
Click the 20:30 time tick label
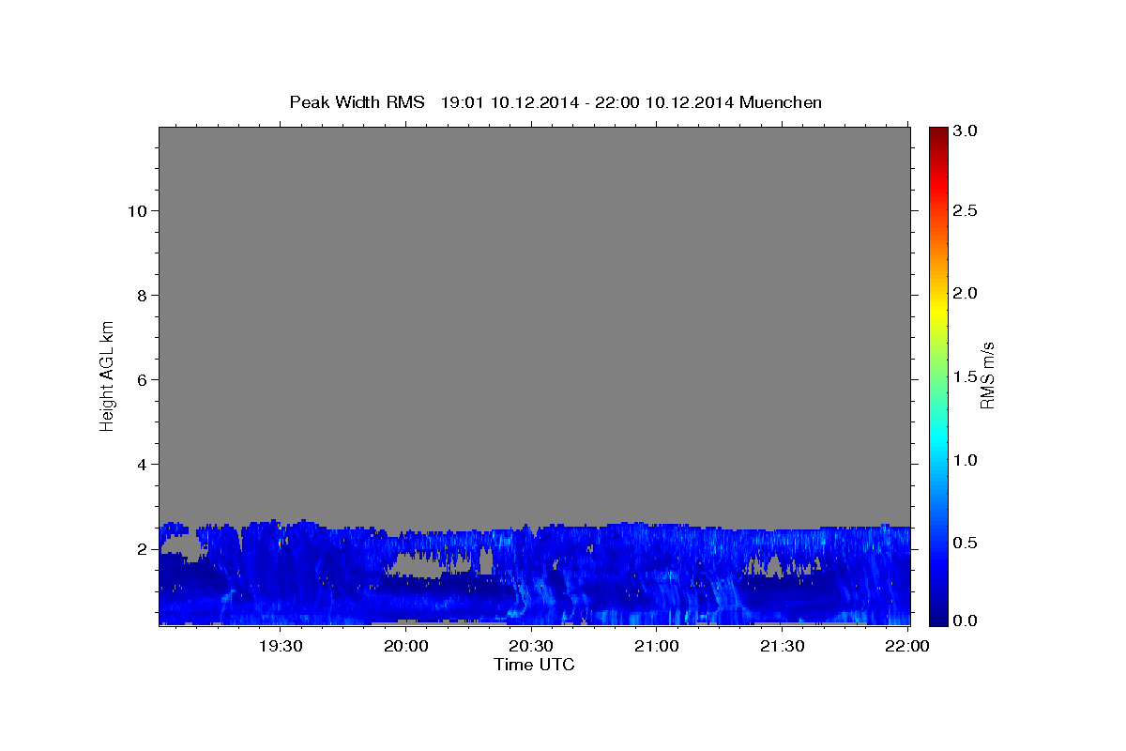tap(531, 646)
